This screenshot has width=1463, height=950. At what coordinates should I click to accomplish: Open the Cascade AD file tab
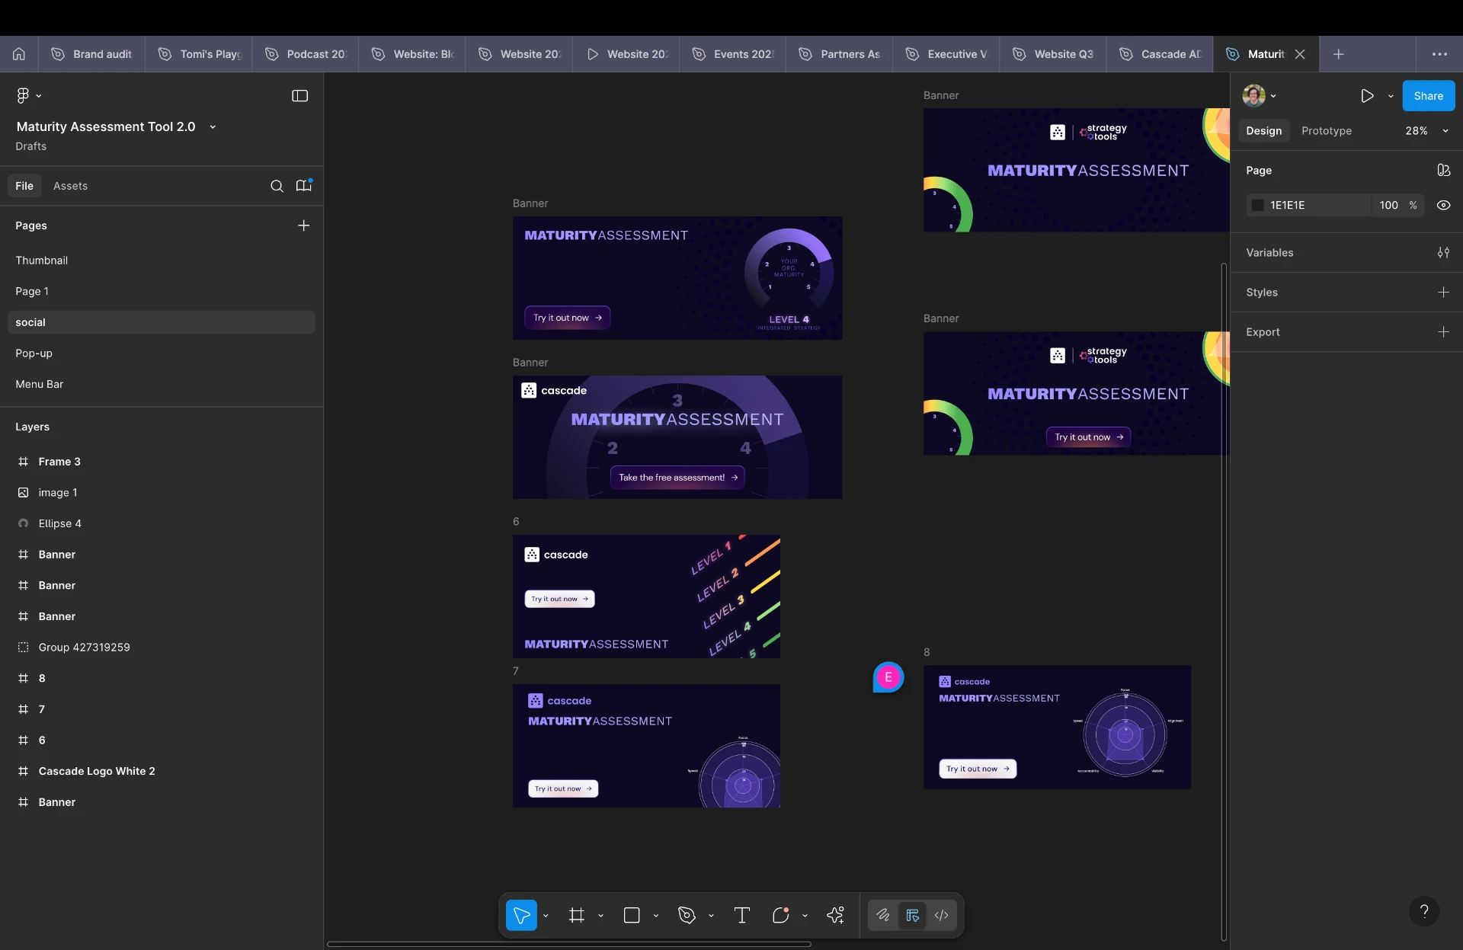[1160, 54]
